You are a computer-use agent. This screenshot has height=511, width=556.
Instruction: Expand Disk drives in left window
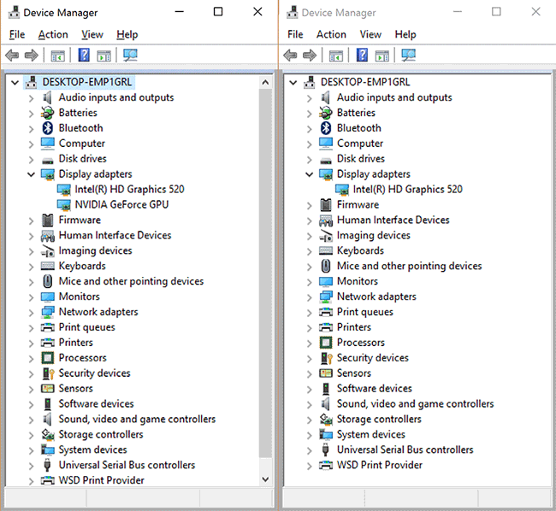coord(31,159)
